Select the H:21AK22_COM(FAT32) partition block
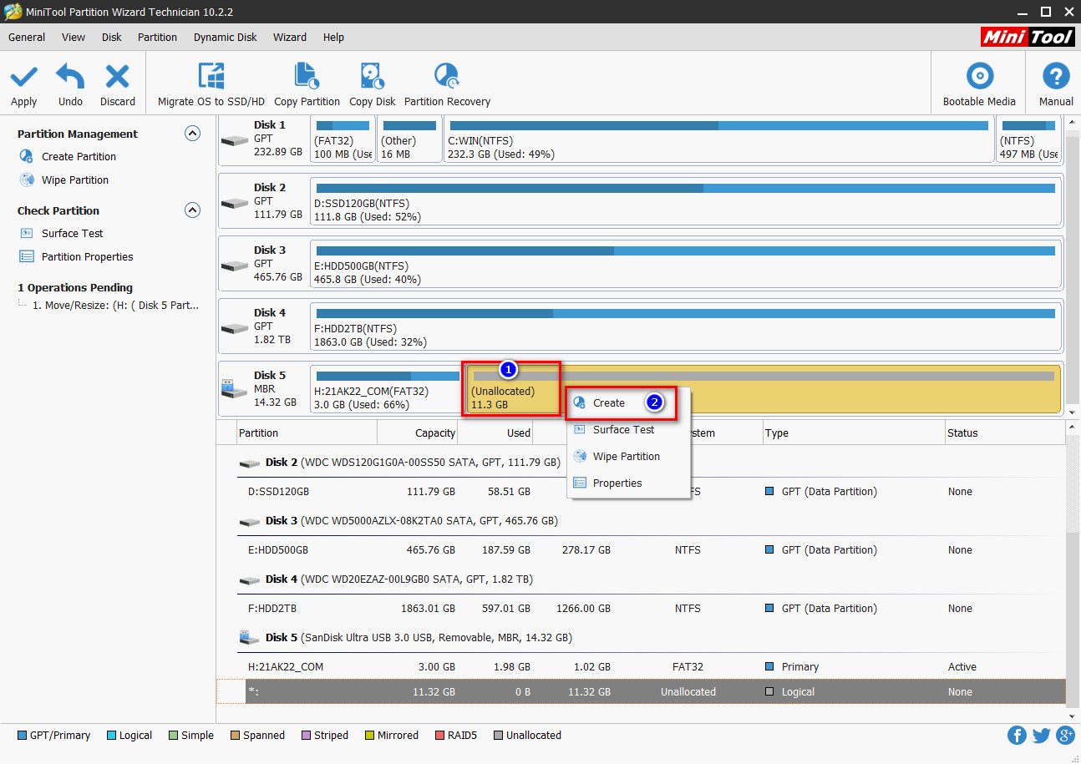Viewport: 1081px width, 764px height. coord(387,390)
